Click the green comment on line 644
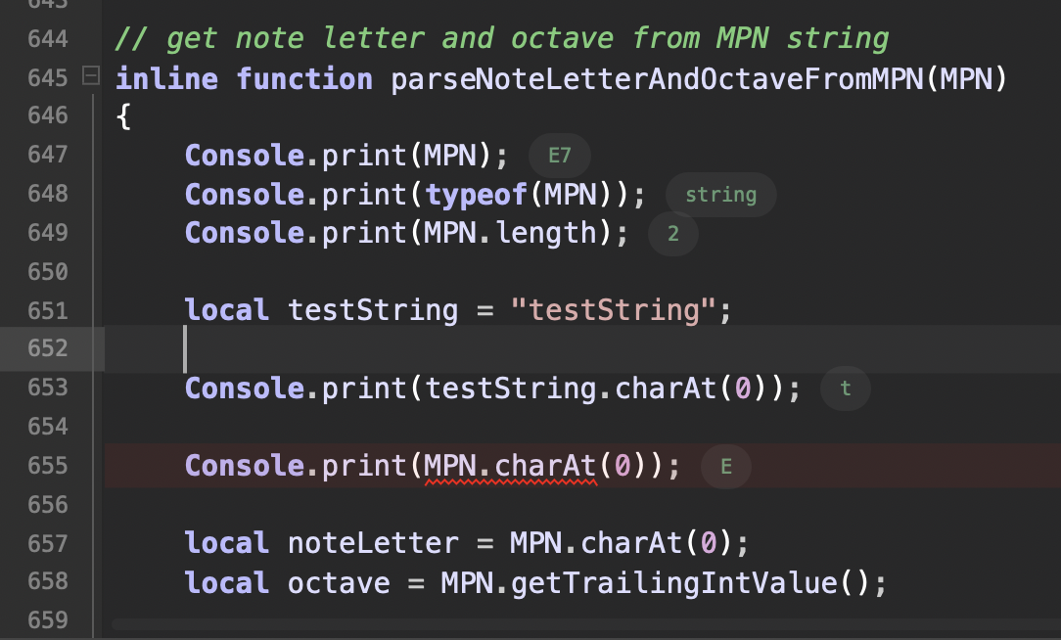Image resolution: width=1061 pixels, height=640 pixels. pos(501,38)
